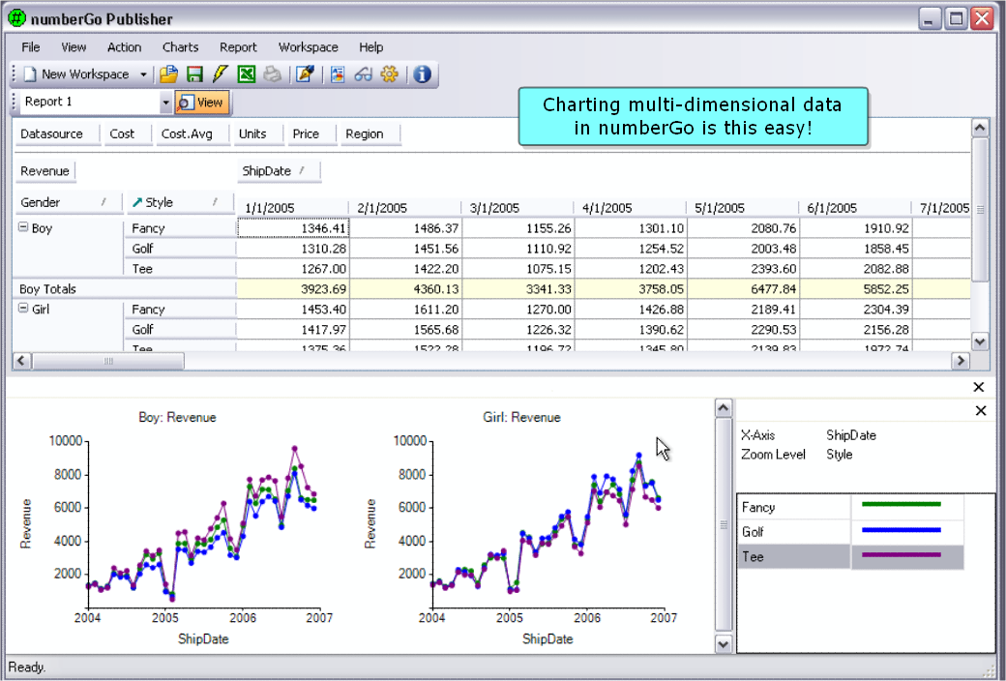Viewport: 1006px width, 681px height.
Task: Collapse the Girl group in the table
Action: [x=23, y=308]
